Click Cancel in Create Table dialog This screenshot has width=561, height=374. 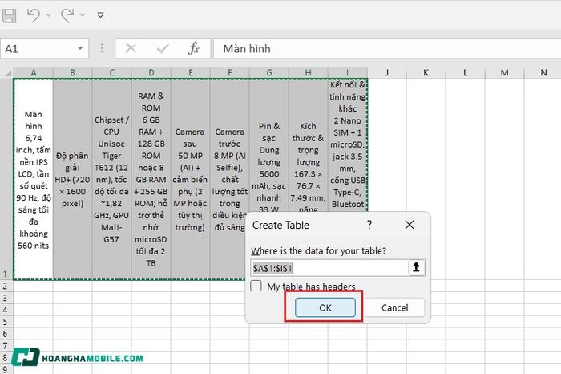pos(394,307)
